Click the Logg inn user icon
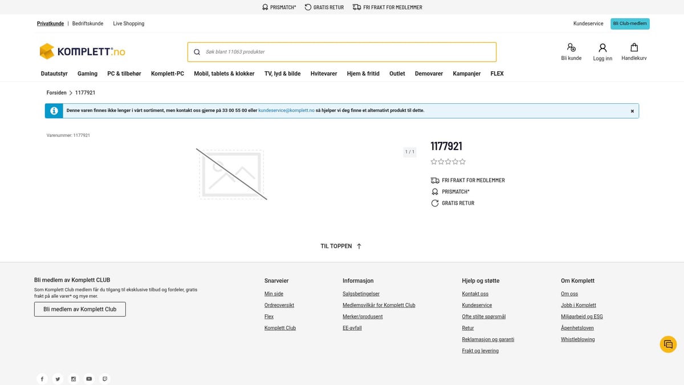The height and width of the screenshot is (385, 684). tap(602, 48)
